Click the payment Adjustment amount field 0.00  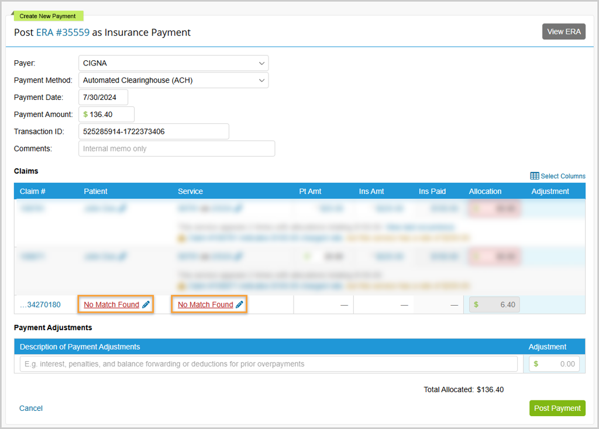[x=555, y=364]
